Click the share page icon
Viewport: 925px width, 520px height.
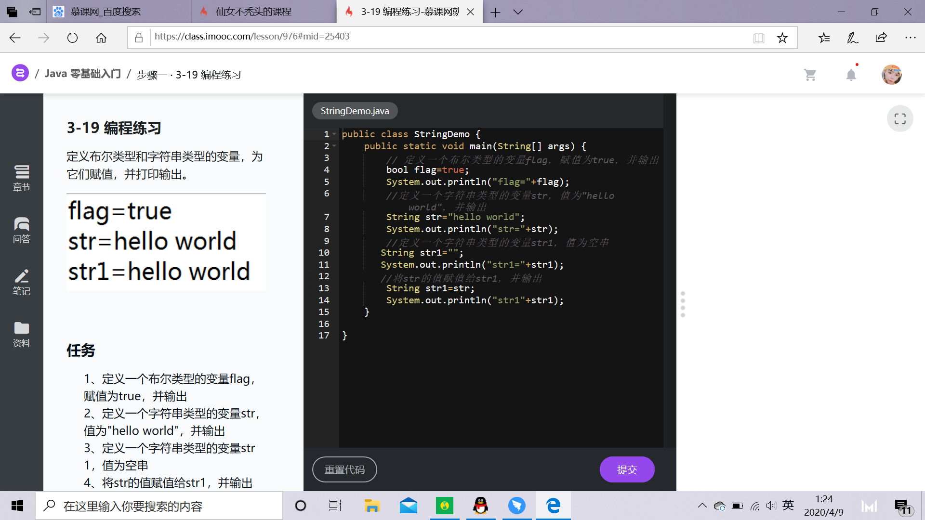881,38
